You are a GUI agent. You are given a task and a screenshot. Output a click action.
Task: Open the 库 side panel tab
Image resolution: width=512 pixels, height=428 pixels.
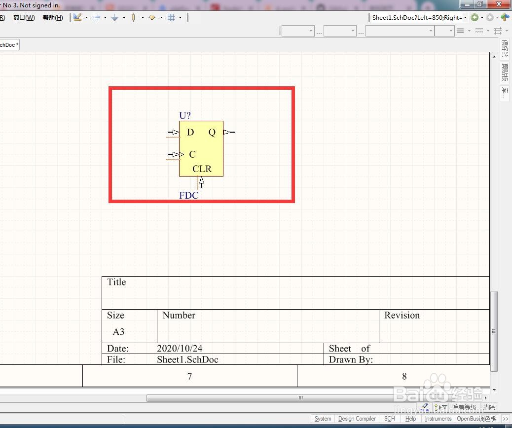505,93
